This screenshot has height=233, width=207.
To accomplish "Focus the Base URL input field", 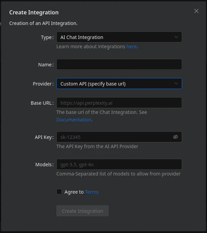I will point(119,103).
